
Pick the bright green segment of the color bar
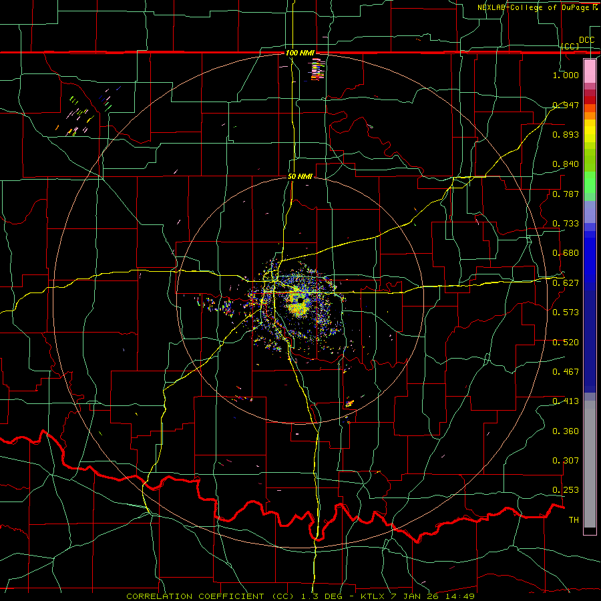590,182
